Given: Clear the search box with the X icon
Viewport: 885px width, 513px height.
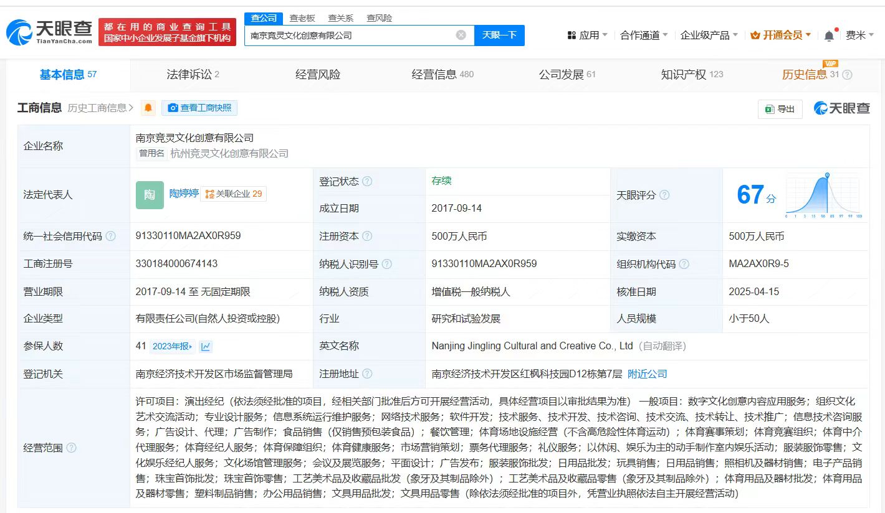Looking at the screenshot, I should pyautogui.click(x=461, y=35).
